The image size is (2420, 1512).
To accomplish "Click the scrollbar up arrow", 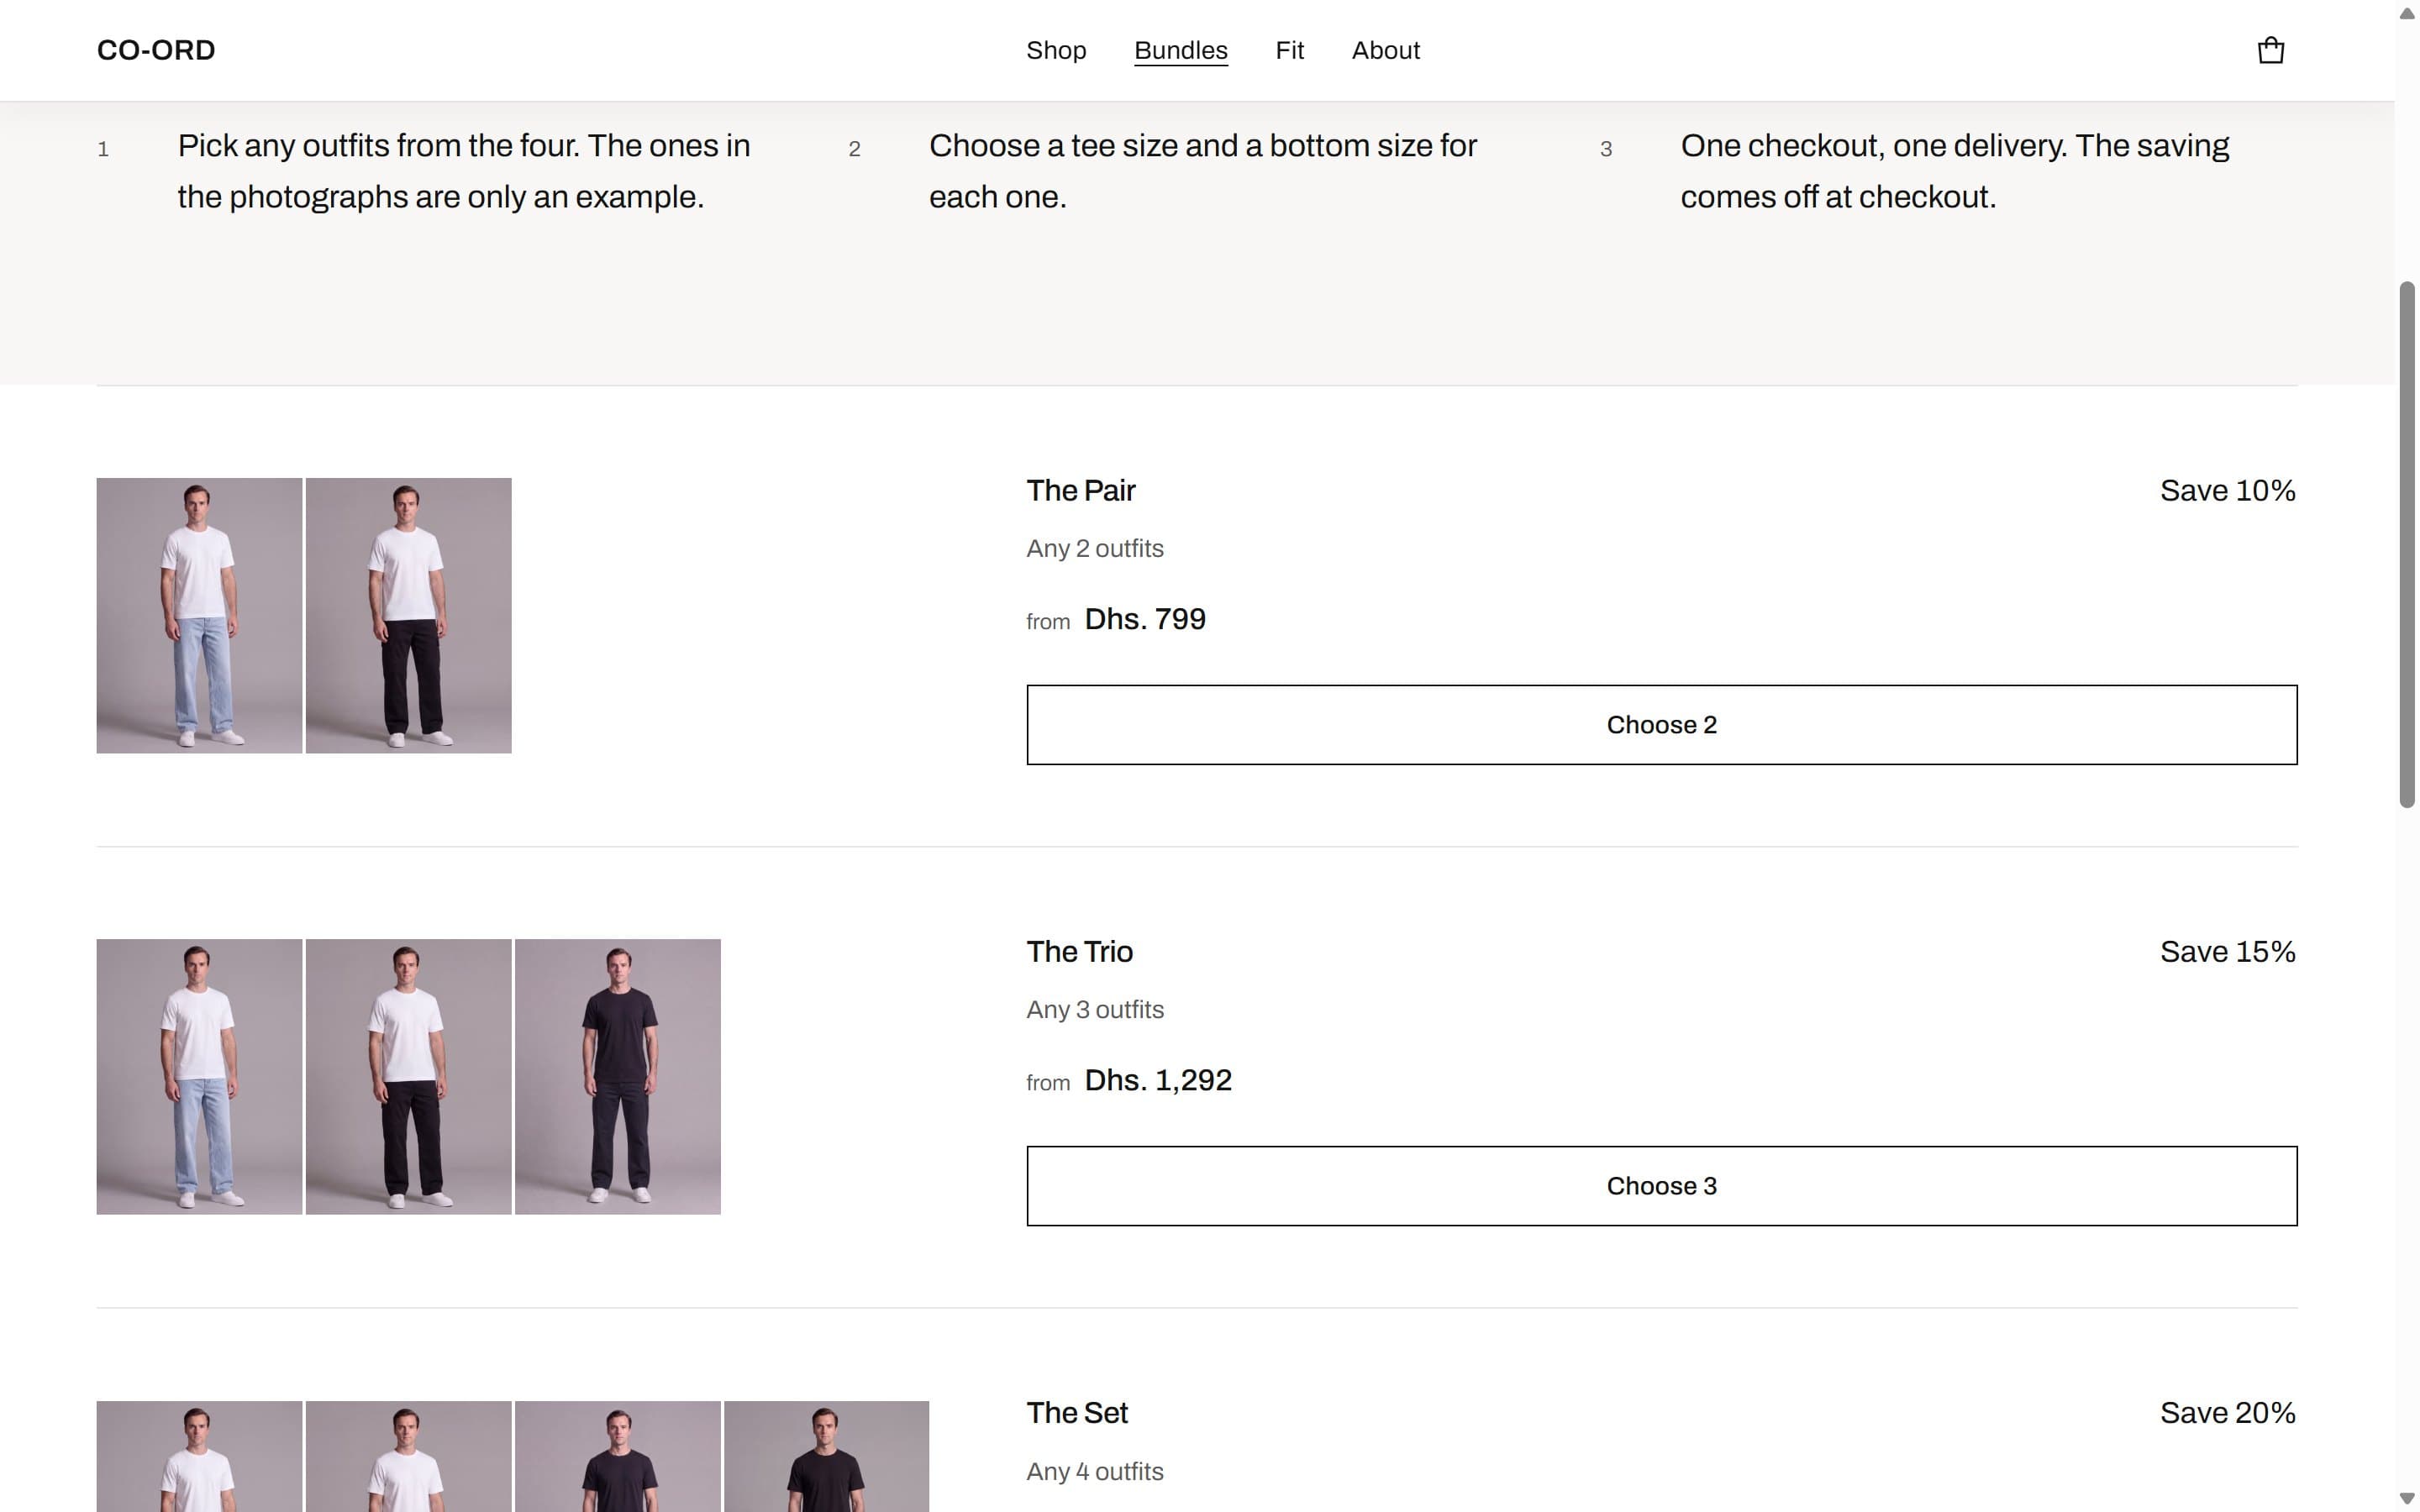I will tap(2407, 13).
